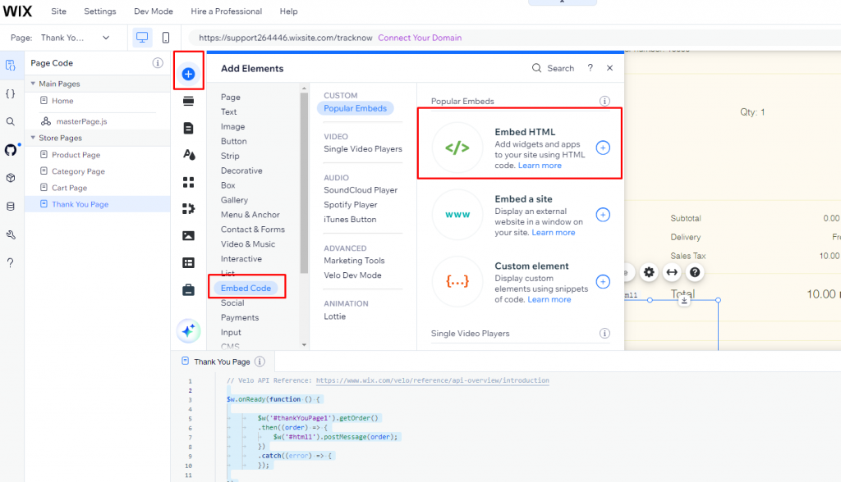Collapse the Store Pages section
841x482 pixels.
33,138
